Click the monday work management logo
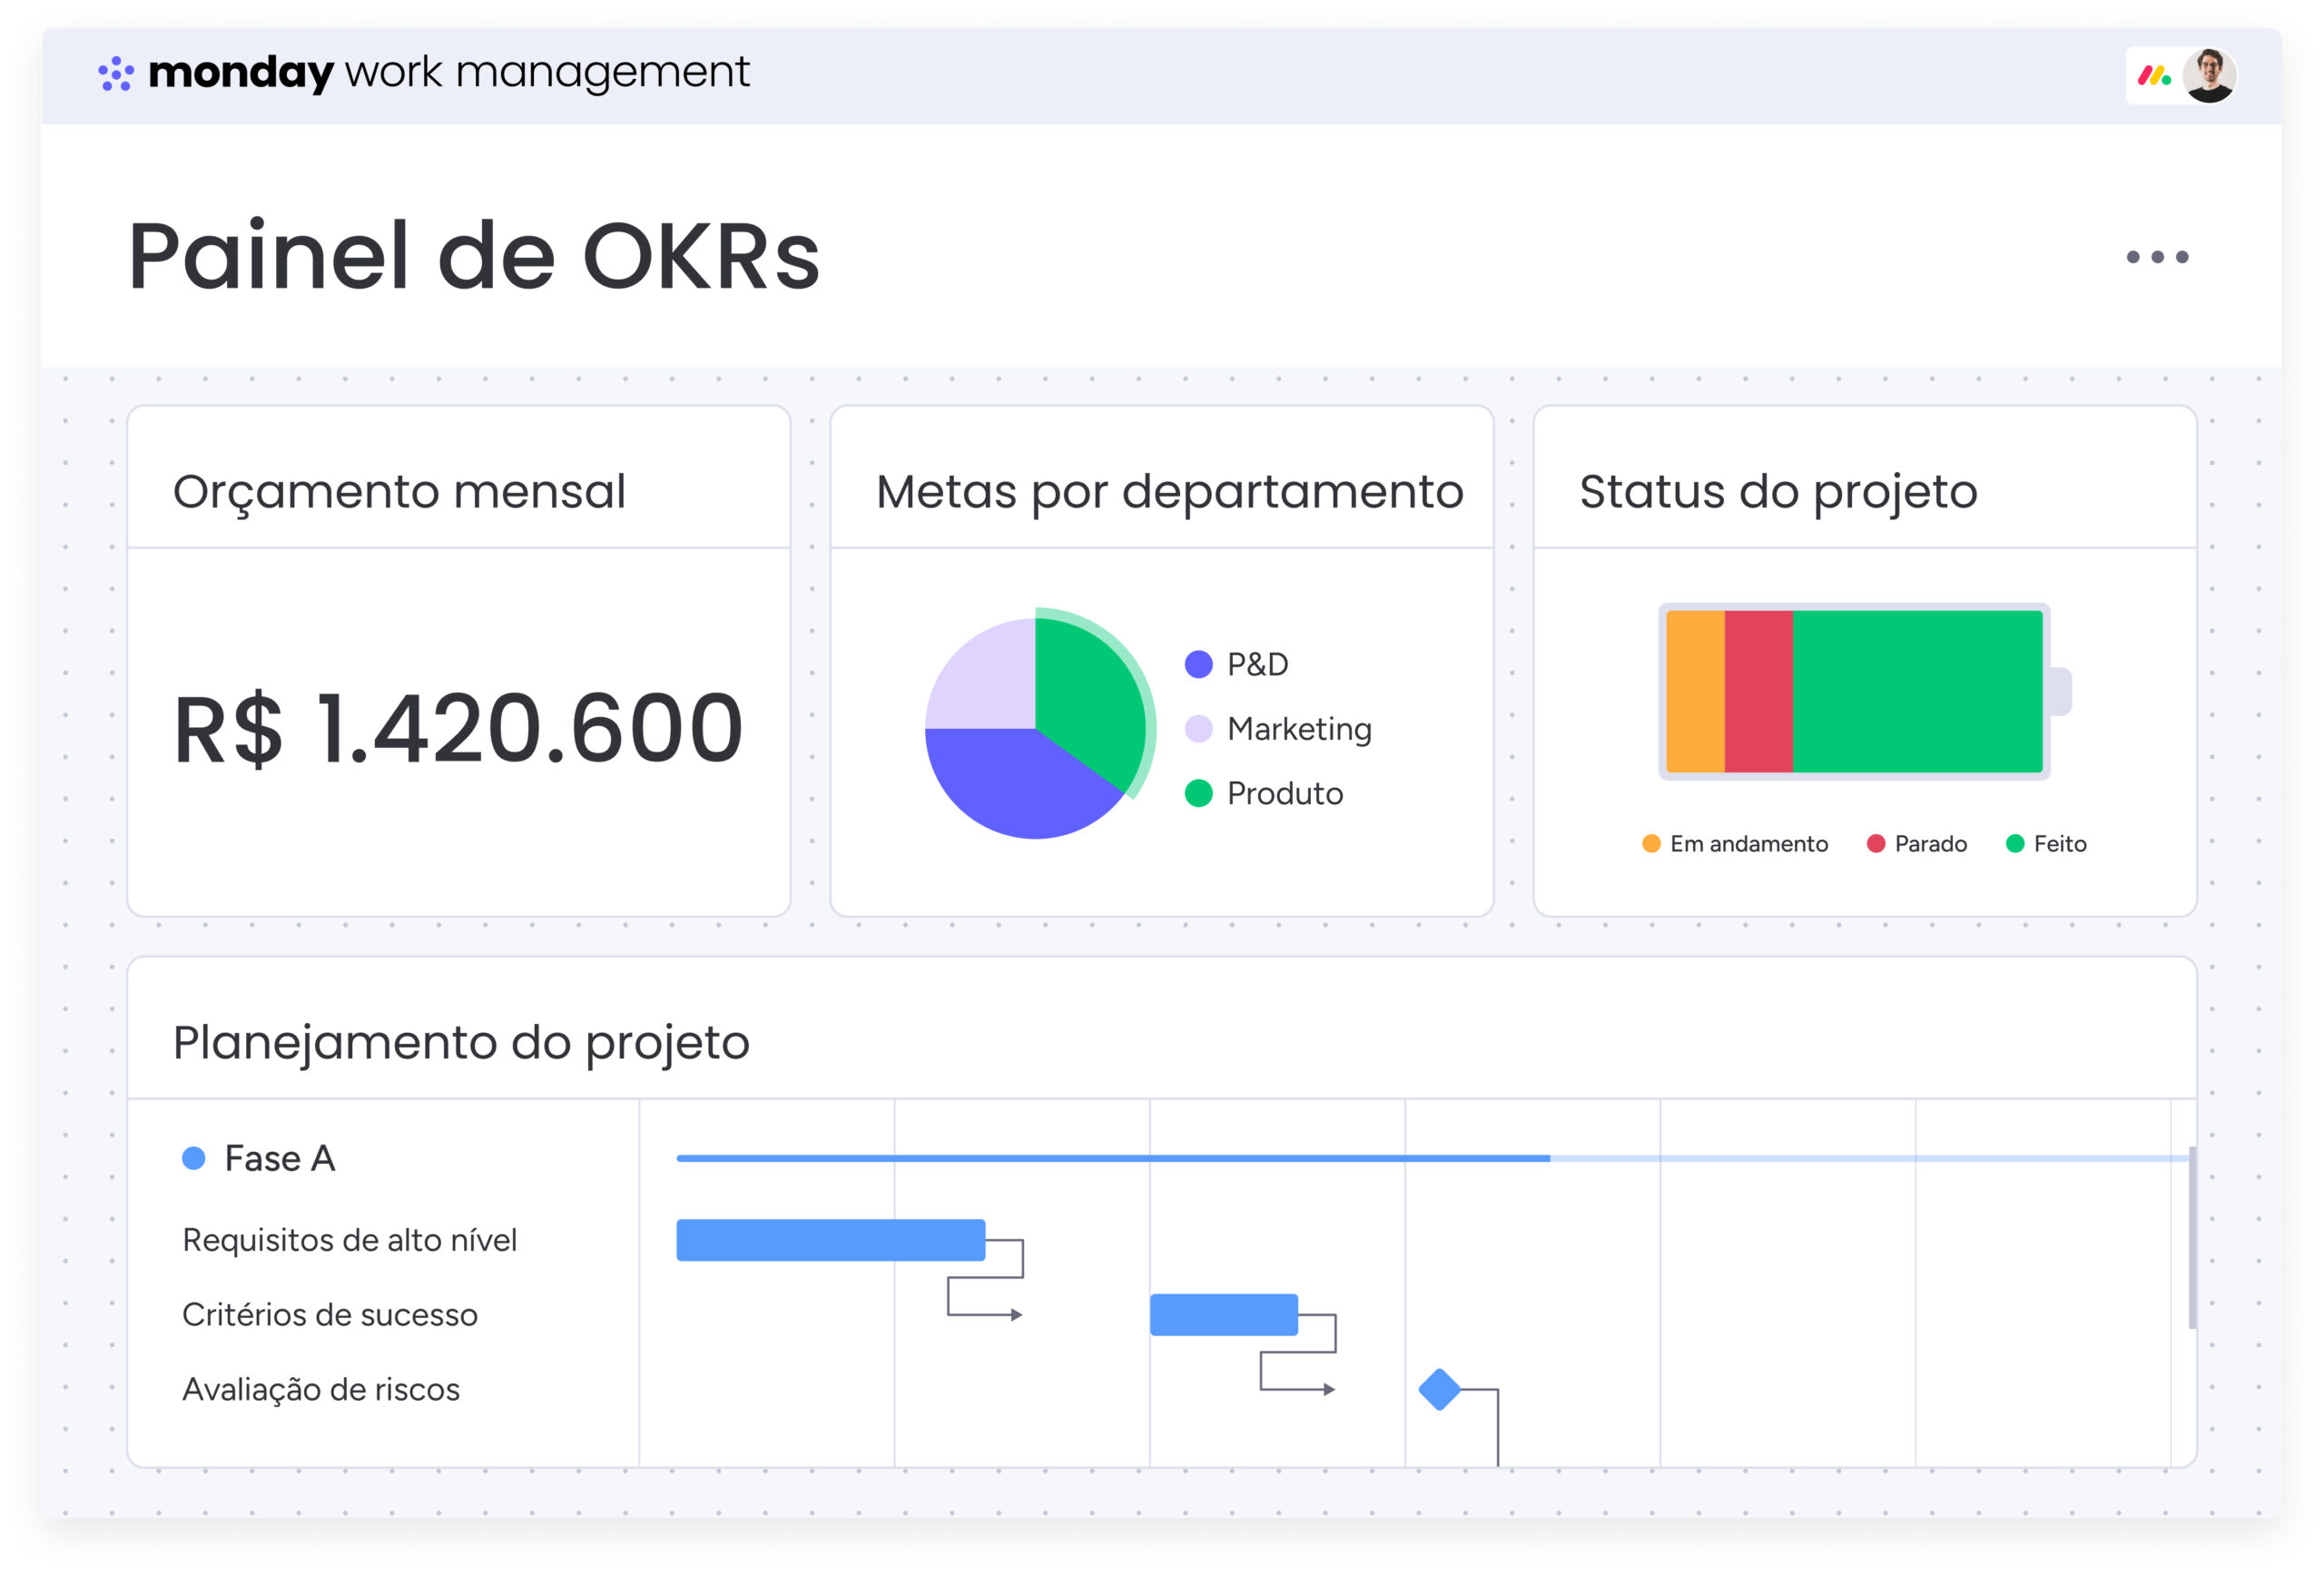 point(424,73)
